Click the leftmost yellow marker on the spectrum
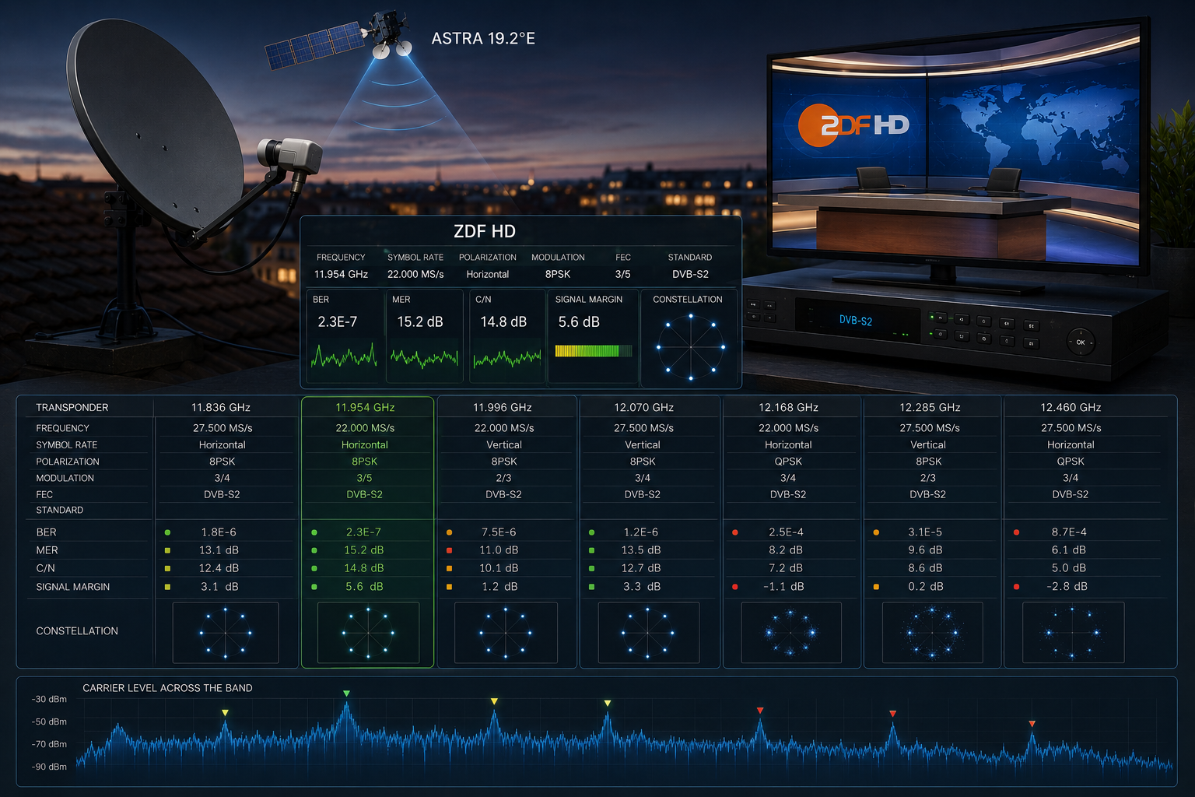The width and height of the screenshot is (1195, 797). (x=225, y=712)
